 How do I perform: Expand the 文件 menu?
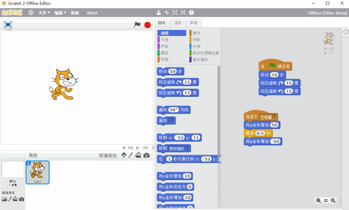click(x=44, y=13)
